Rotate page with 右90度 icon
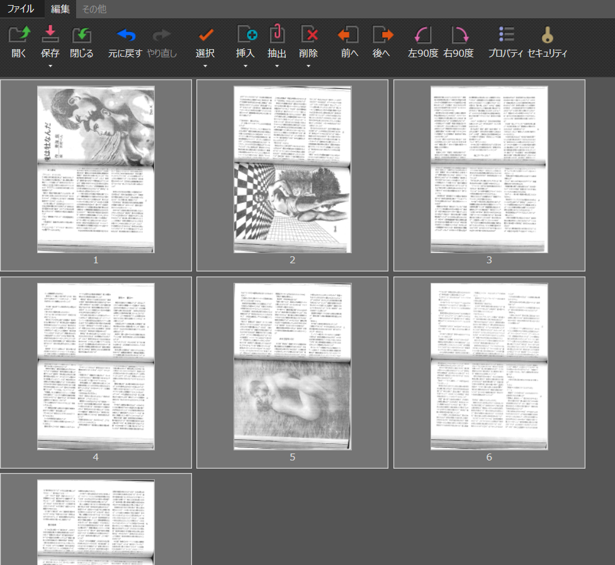Viewport: 615px width, 565px height. point(460,35)
